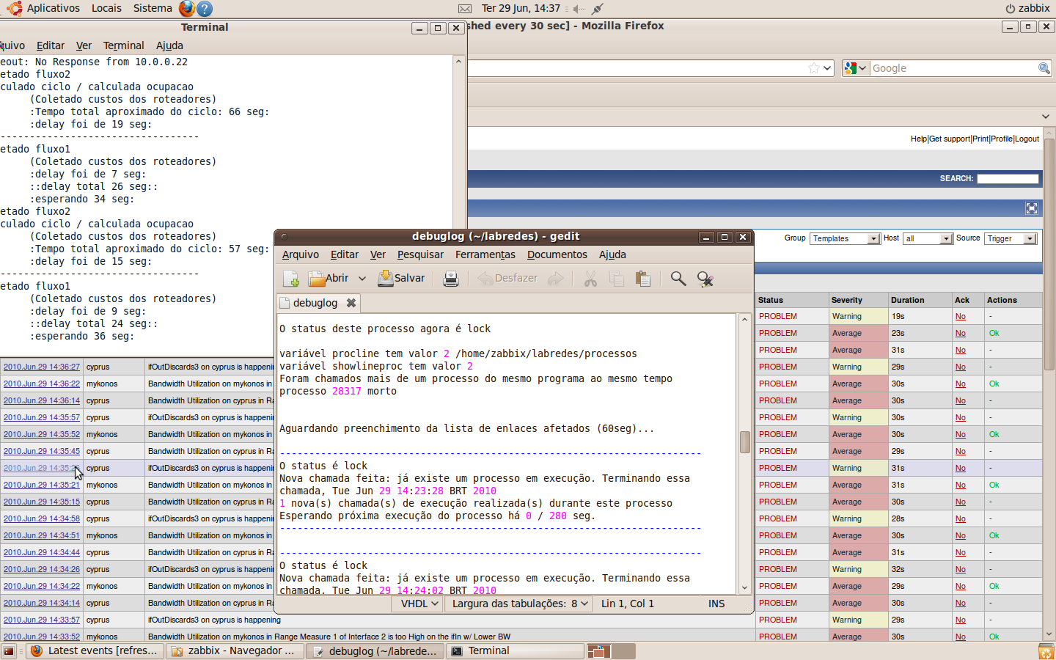Click the Get support link in Zabbix

[950, 139]
